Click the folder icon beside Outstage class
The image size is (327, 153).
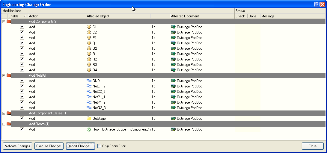pyautogui.click(x=89, y=119)
